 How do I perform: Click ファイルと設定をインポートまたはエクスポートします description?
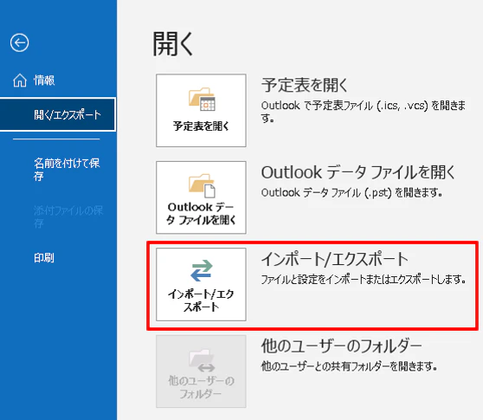pyautogui.click(x=364, y=280)
